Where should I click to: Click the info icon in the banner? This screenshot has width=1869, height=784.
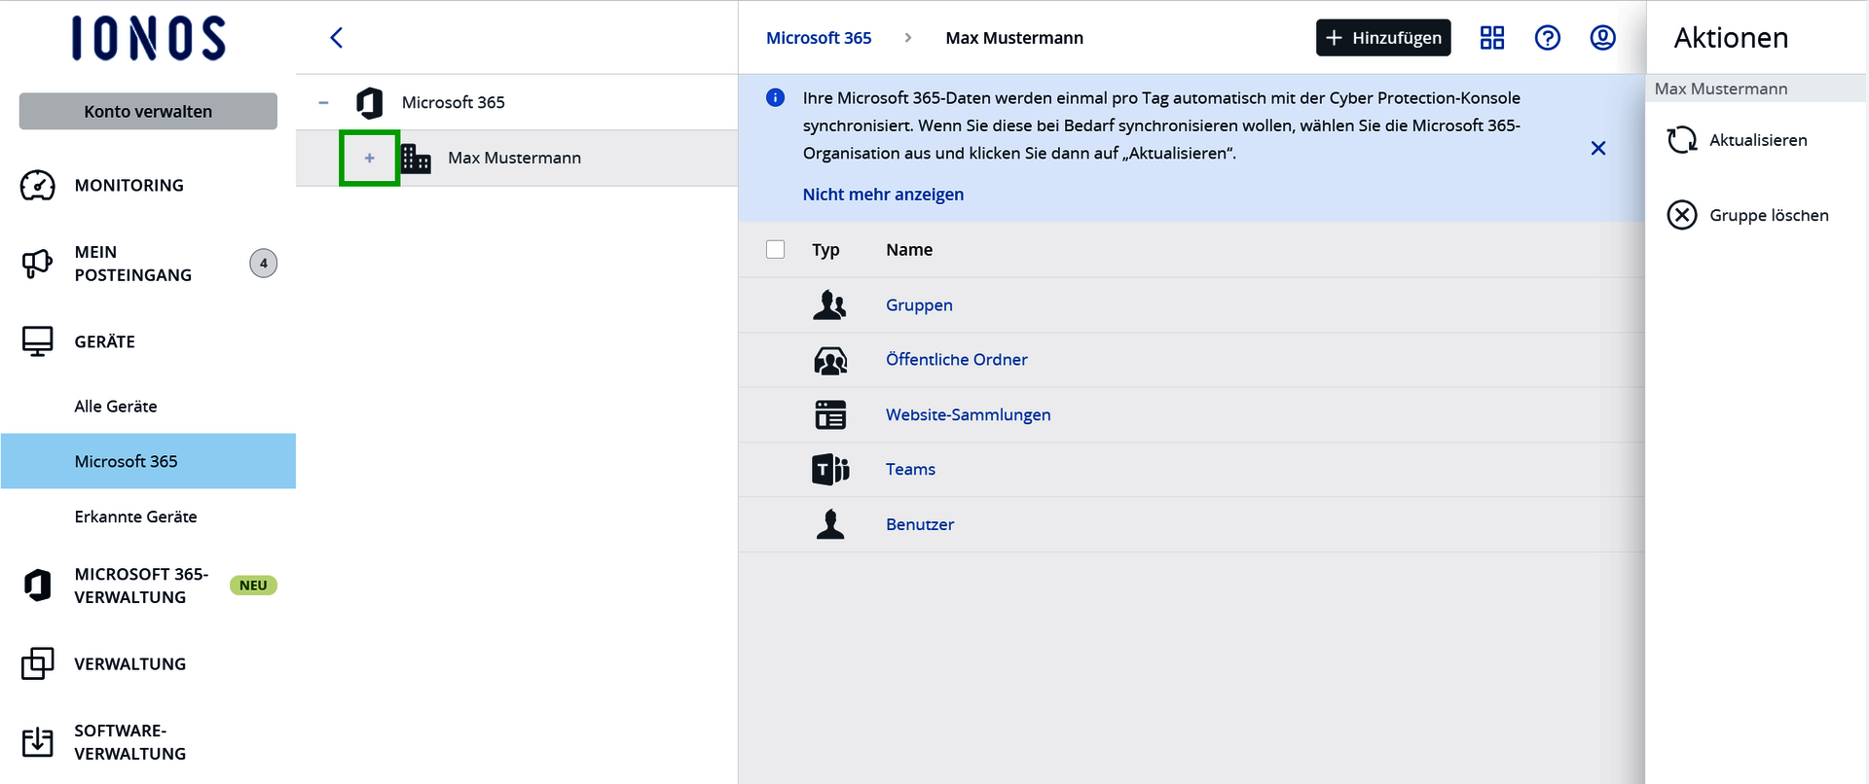(x=776, y=97)
